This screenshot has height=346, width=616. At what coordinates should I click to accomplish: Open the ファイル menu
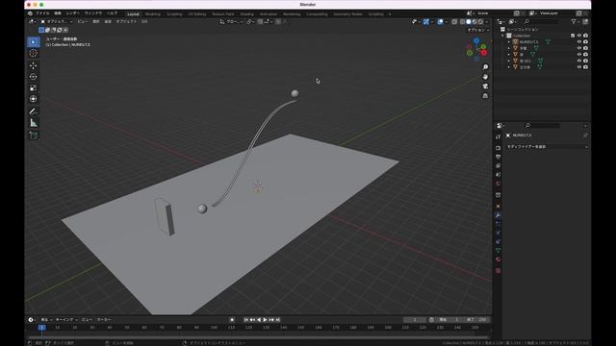click(42, 13)
